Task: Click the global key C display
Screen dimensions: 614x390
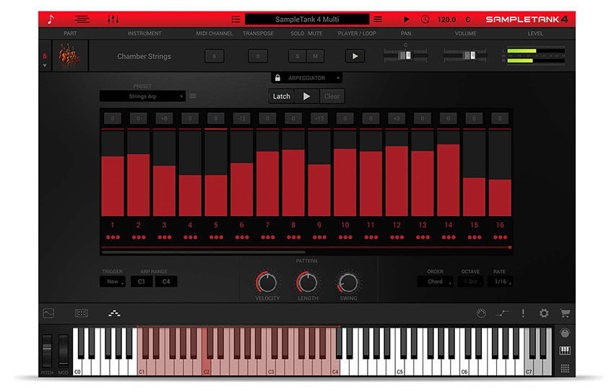Action: tap(468, 19)
